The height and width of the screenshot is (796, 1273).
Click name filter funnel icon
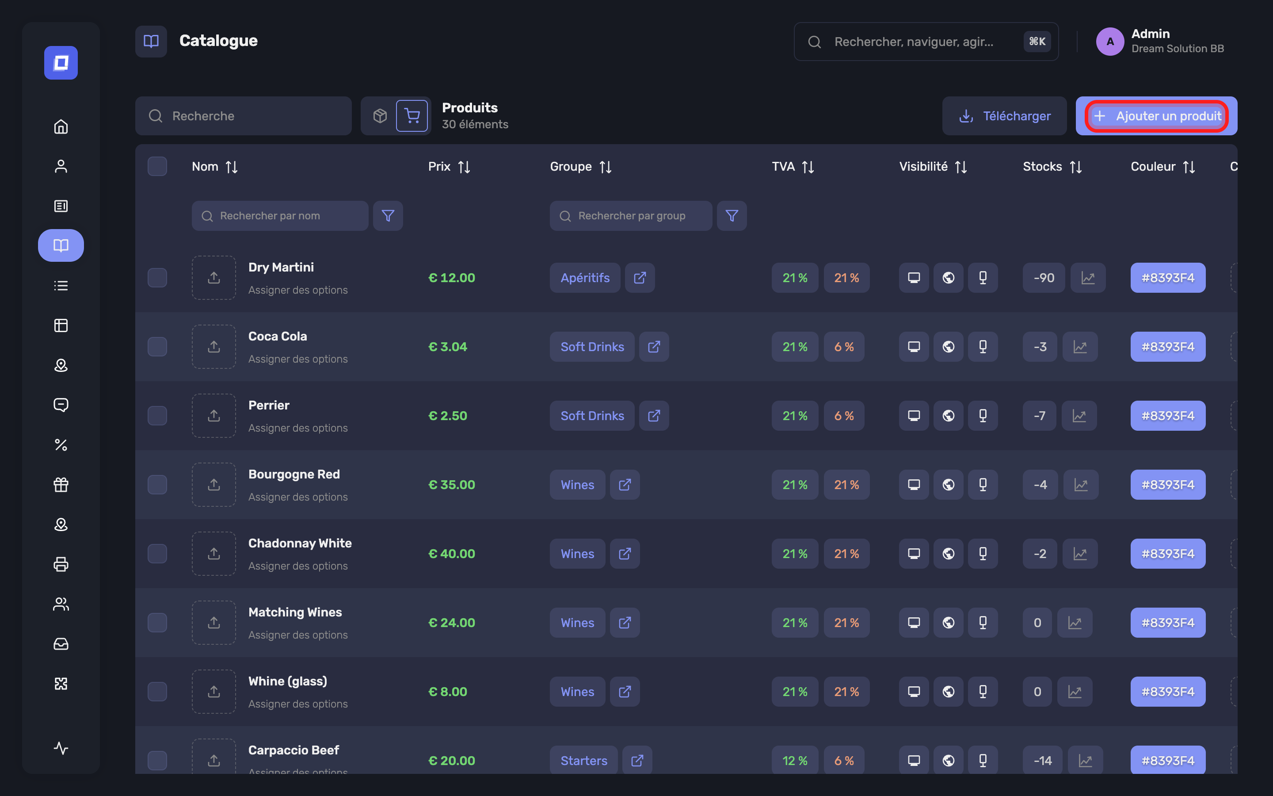click(x=388, y=216)
